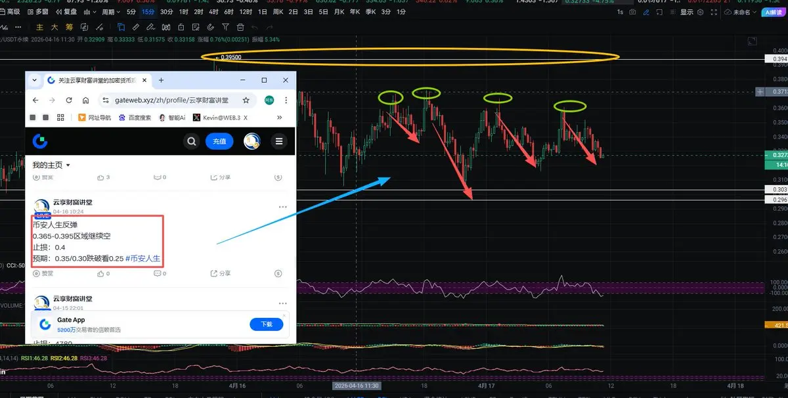Select the brush pen drawing tool
Viewport: 788px width, 398px height.
coord(150,27)
